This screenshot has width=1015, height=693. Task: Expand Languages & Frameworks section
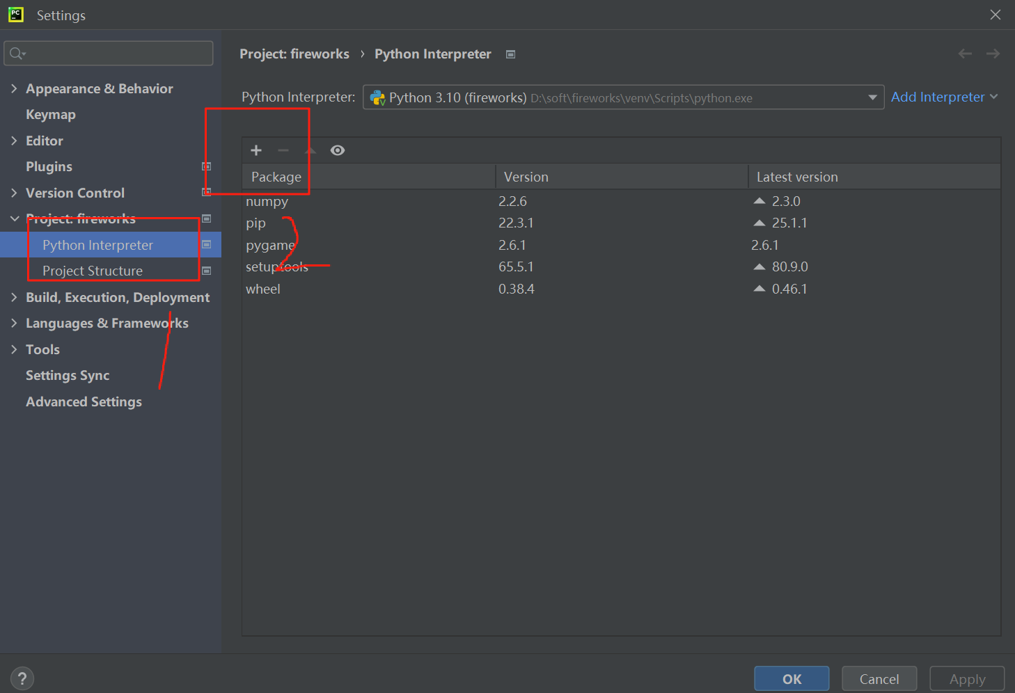click(x=14, y=323)
